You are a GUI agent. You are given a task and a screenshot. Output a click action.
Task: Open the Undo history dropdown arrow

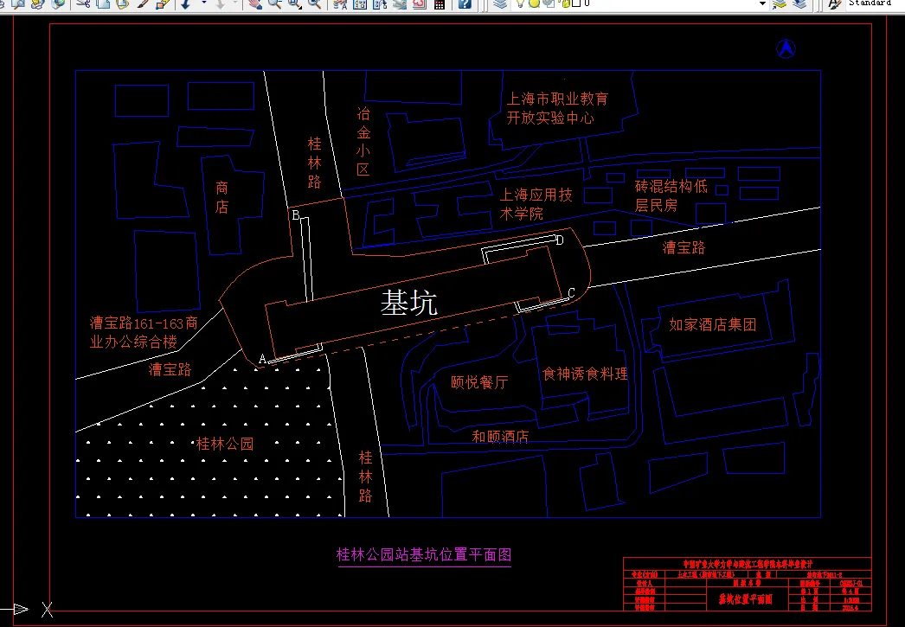point(204,6)
